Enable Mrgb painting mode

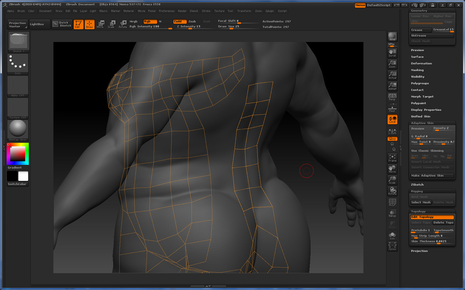(x=134, y=22)
